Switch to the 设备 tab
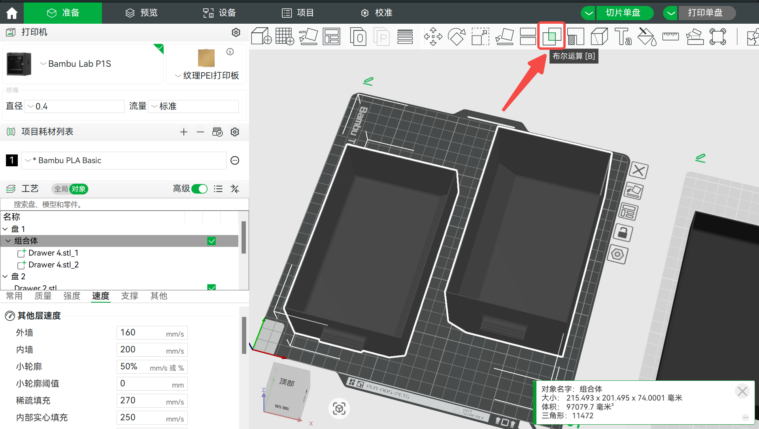Image resolution: width=759 pixels, height=429 pixels. pos(219,13)
